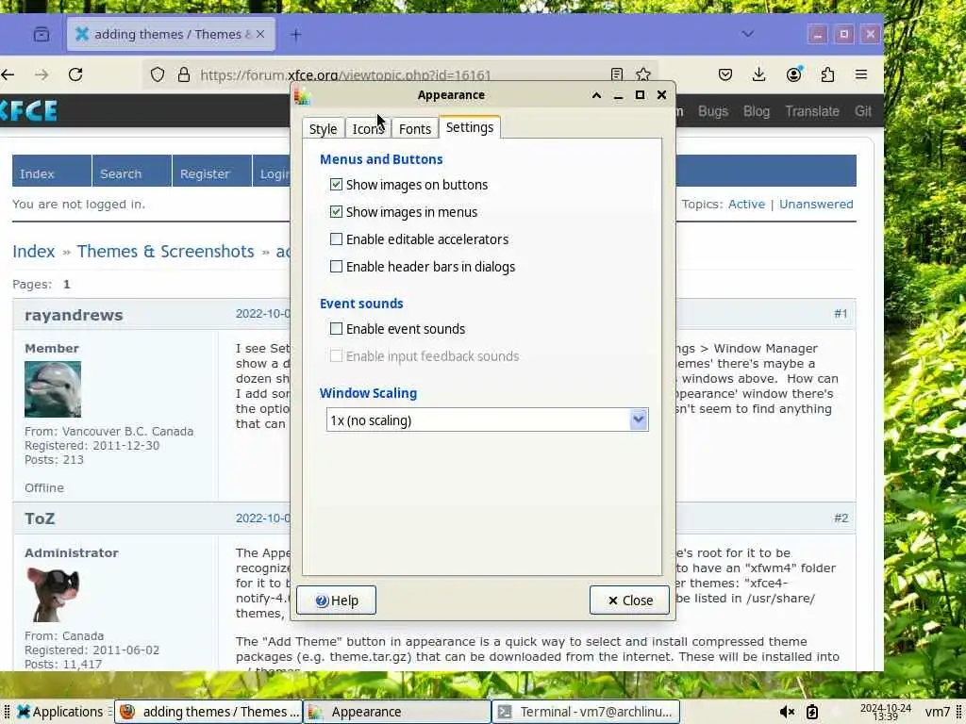The image size is (966, 724).
Task: Open Themes & Screenshots breadcrumb
Action: [166, 251]
